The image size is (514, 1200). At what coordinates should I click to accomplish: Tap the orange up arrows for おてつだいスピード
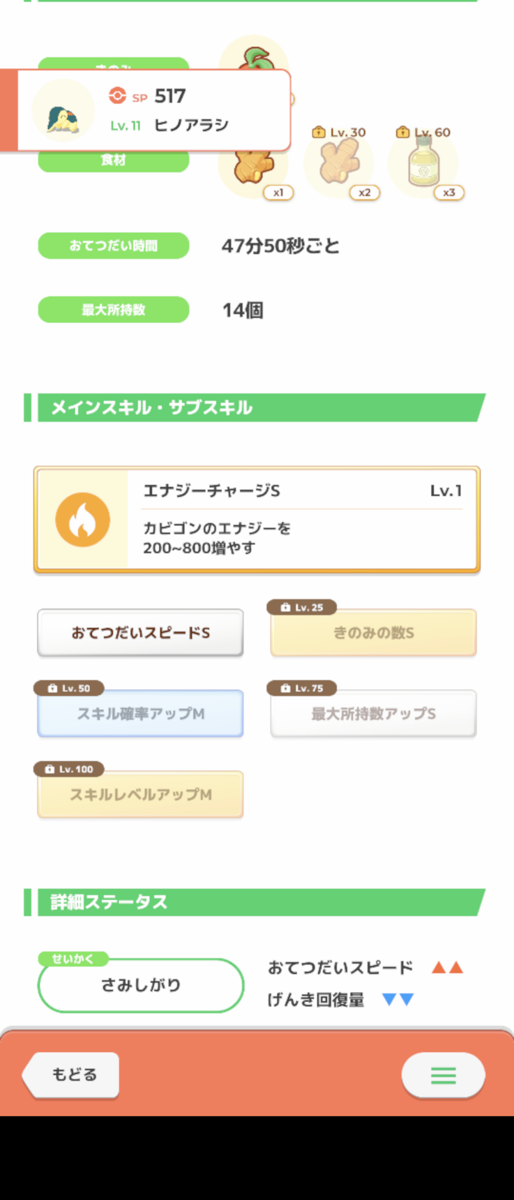click(447, 967)
